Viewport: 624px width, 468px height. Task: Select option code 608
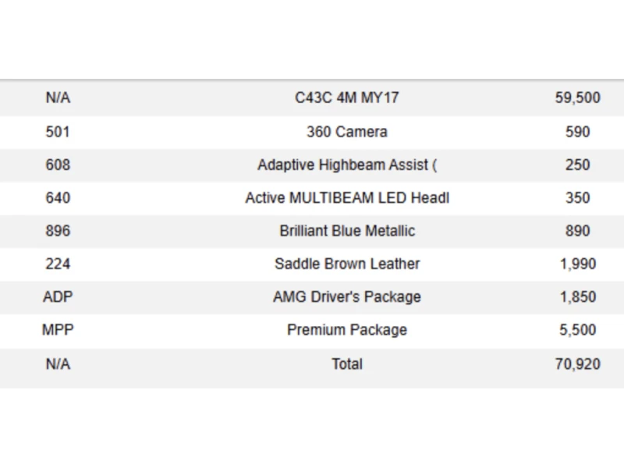point(58,165)
